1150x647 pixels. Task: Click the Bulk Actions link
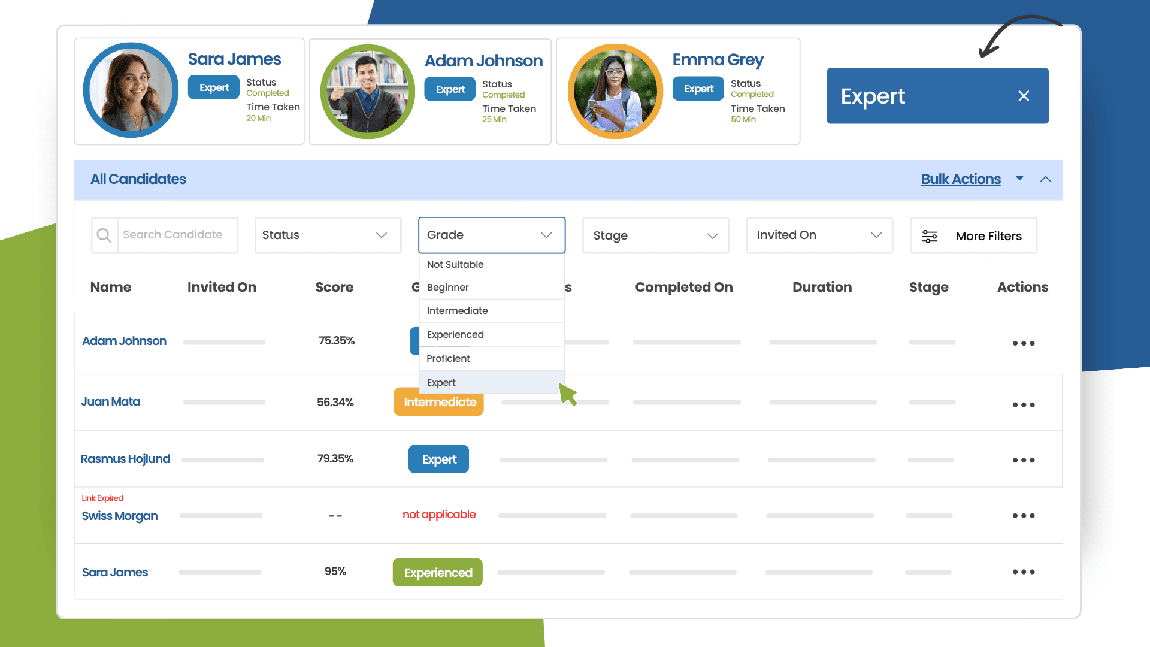(961, 179)
